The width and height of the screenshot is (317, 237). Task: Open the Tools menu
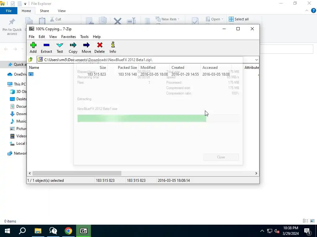[x=84, y=37]
